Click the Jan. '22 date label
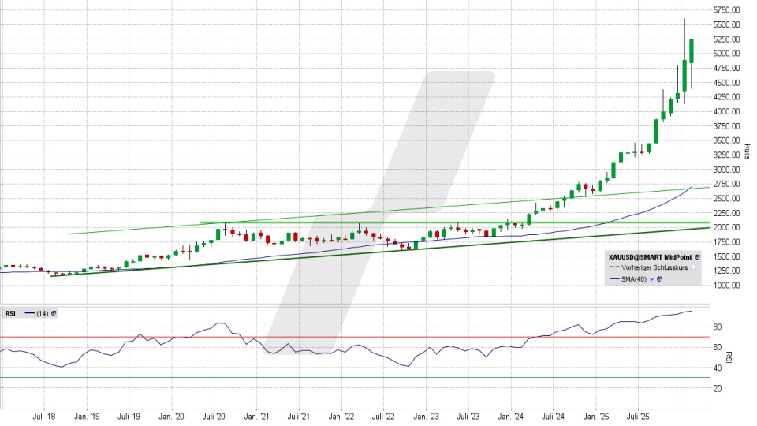Image resolution: width=757 pixels, height=426 pixels. click(x=341, y=417)
